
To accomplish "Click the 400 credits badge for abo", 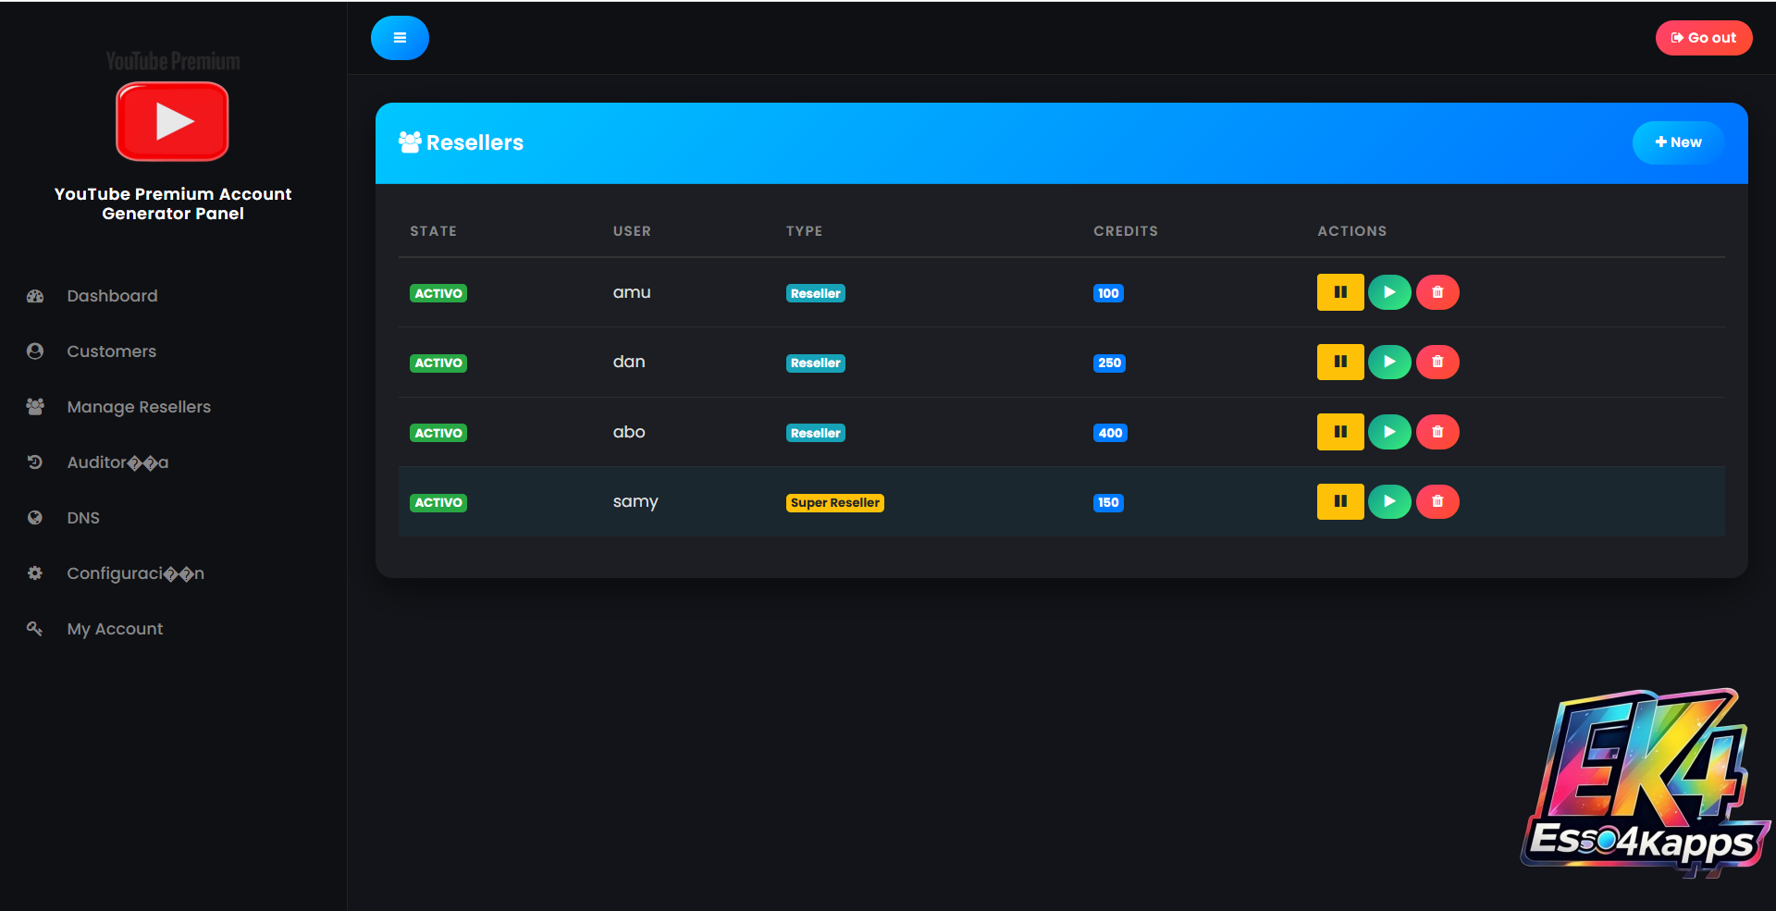I will click(x=1110, y=433).
